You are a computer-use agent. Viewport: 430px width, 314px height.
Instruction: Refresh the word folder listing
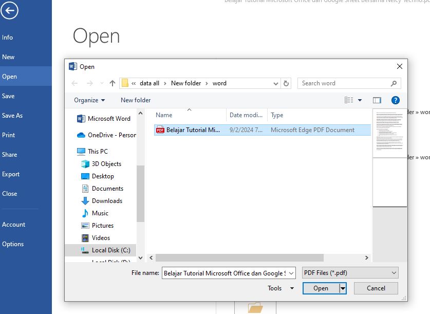point(286,83)
